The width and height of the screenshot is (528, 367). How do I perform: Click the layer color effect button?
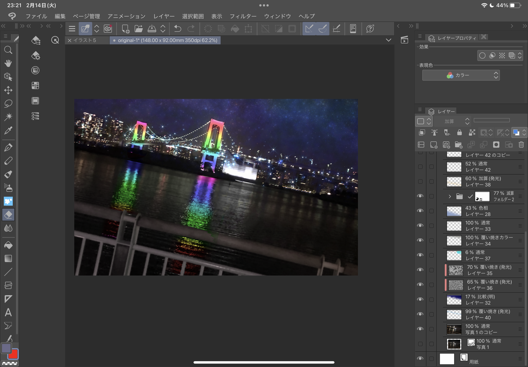tap(512, 55)
